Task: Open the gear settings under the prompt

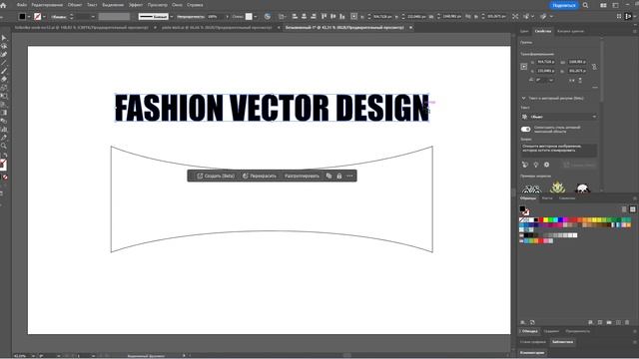Action: pyautogui.click(x=546, y=165)
